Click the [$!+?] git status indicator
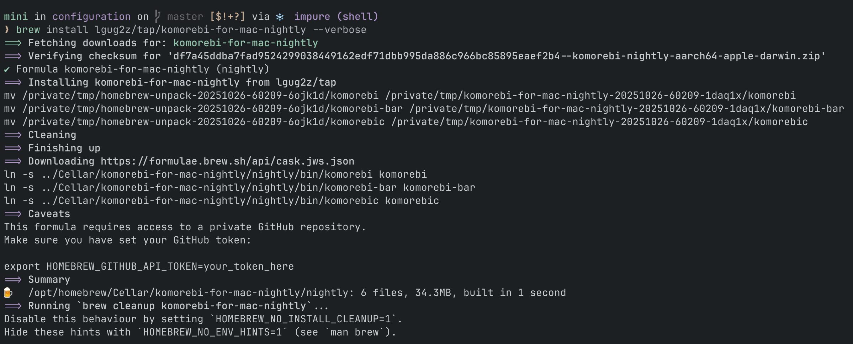Image resolution: width=853 pixels, height=344 pixels. (227, 17)
